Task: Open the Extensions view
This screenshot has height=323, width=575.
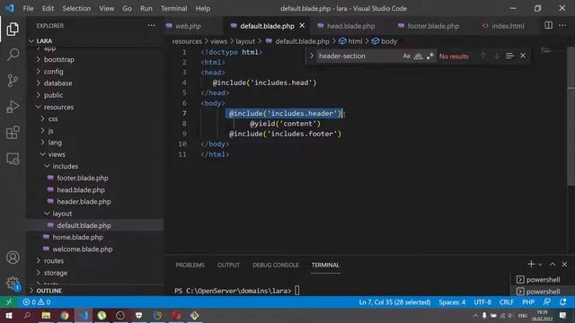Action: tap(13, 133)
